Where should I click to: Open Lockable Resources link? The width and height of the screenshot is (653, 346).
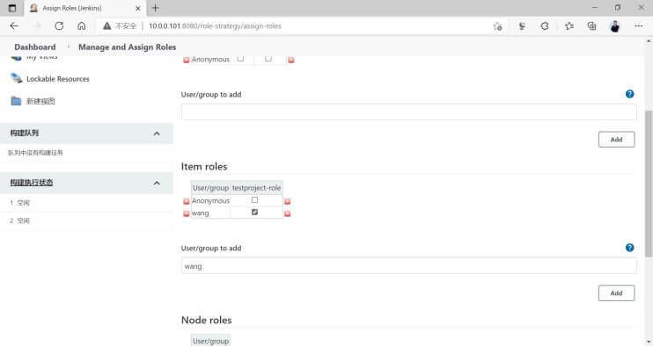click(58, 79)
